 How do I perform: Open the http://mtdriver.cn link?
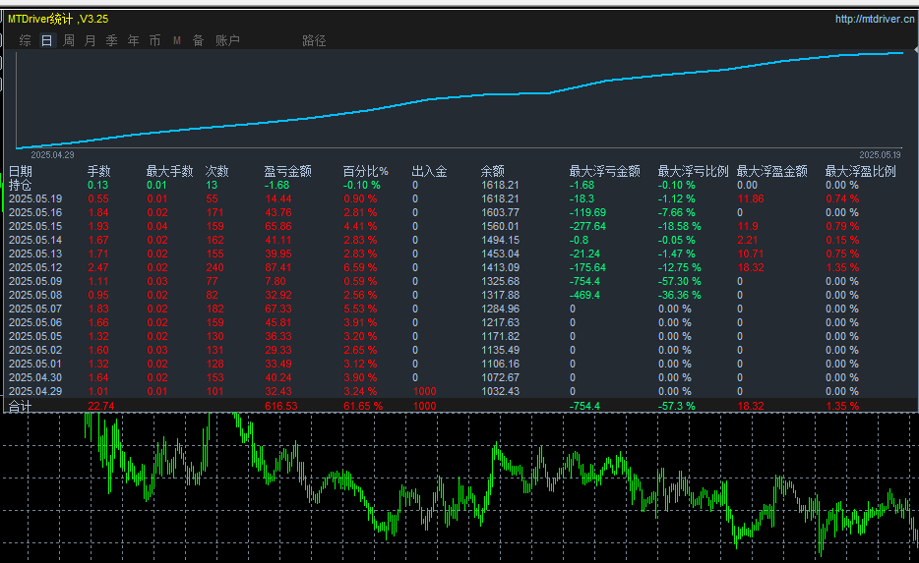coord(874,19)
